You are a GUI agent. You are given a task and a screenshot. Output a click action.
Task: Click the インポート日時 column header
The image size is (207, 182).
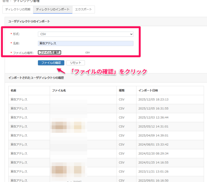pyautogui.click(x=148, y=90)
